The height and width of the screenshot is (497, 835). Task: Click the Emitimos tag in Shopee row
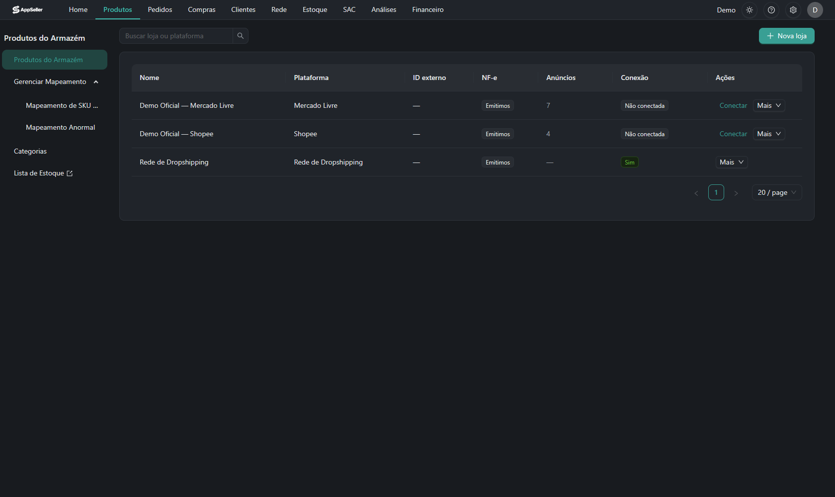[498, 134]
